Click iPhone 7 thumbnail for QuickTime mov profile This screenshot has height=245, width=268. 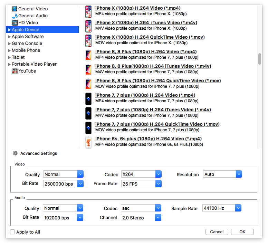tap(88, 128)
